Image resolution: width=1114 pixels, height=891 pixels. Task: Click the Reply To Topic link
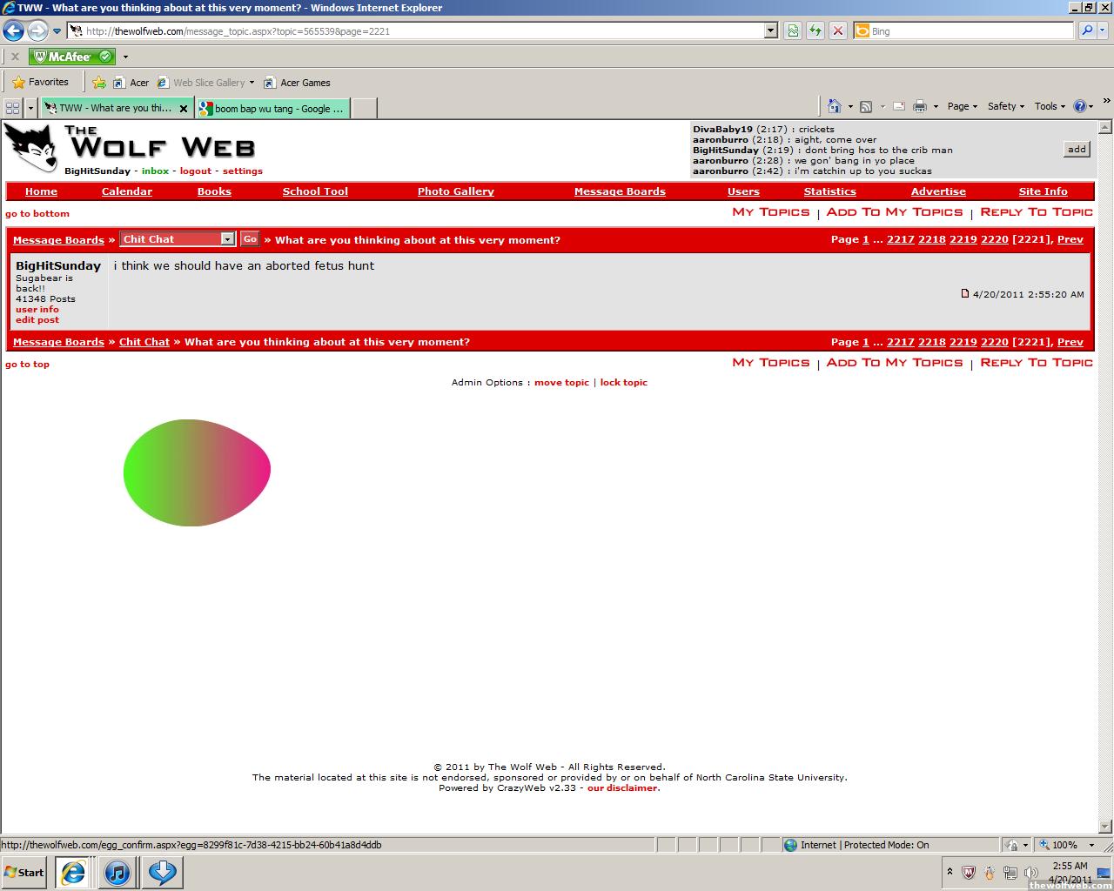[x=1036, y=212]
